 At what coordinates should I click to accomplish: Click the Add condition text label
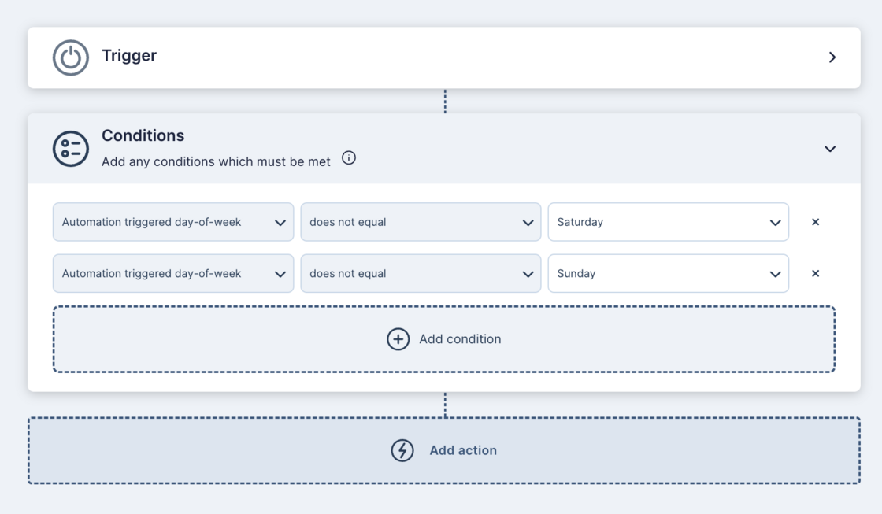pos(460,339)
